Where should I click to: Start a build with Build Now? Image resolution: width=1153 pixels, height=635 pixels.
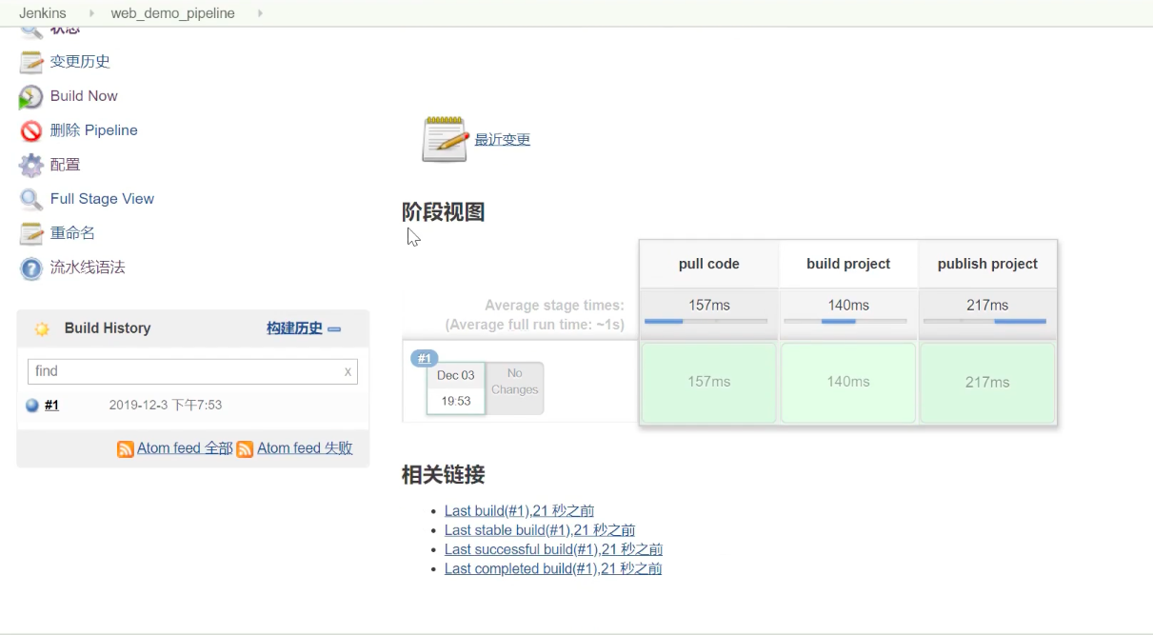[84, 96]
